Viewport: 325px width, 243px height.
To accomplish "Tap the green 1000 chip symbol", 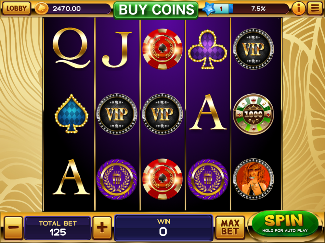I will (x=253, y=114).
